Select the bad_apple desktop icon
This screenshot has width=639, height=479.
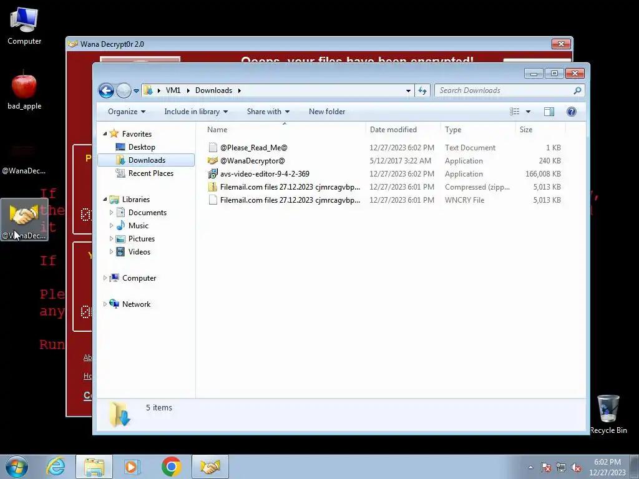(24, 90)
